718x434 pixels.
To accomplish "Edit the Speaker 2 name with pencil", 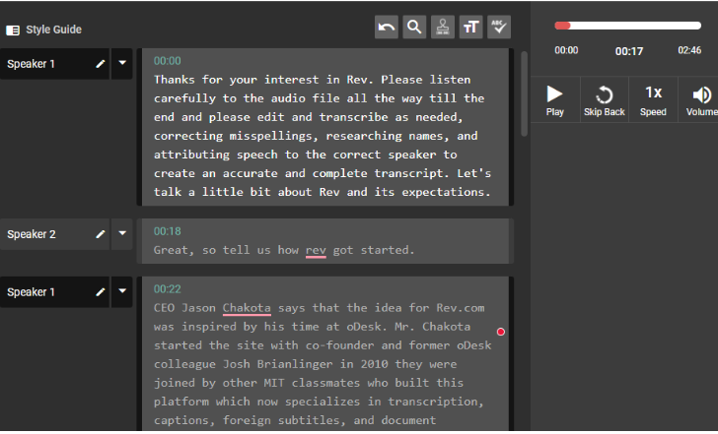I will click(x=101, y=234).
